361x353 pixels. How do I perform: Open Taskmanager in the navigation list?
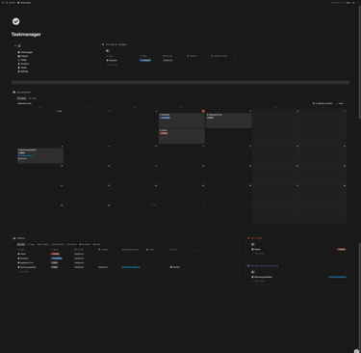[25, 52]
